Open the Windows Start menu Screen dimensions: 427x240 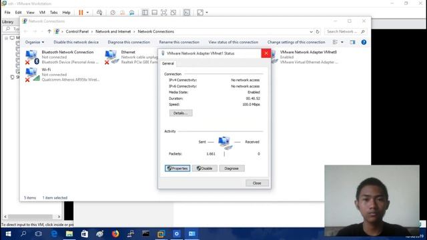[8, 234]
